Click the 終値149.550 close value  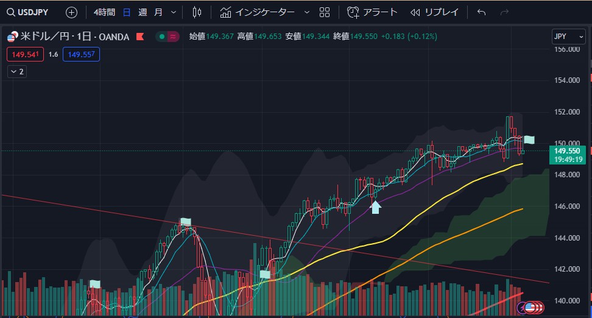(355, 37)
